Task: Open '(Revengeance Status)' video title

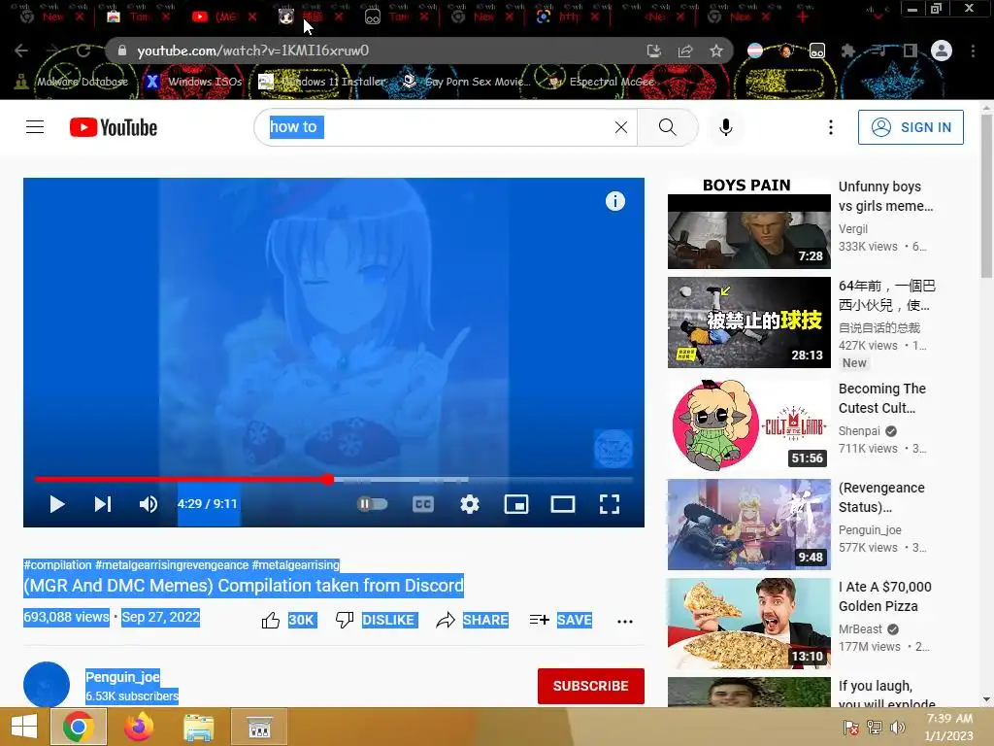Action: point(881,497)
